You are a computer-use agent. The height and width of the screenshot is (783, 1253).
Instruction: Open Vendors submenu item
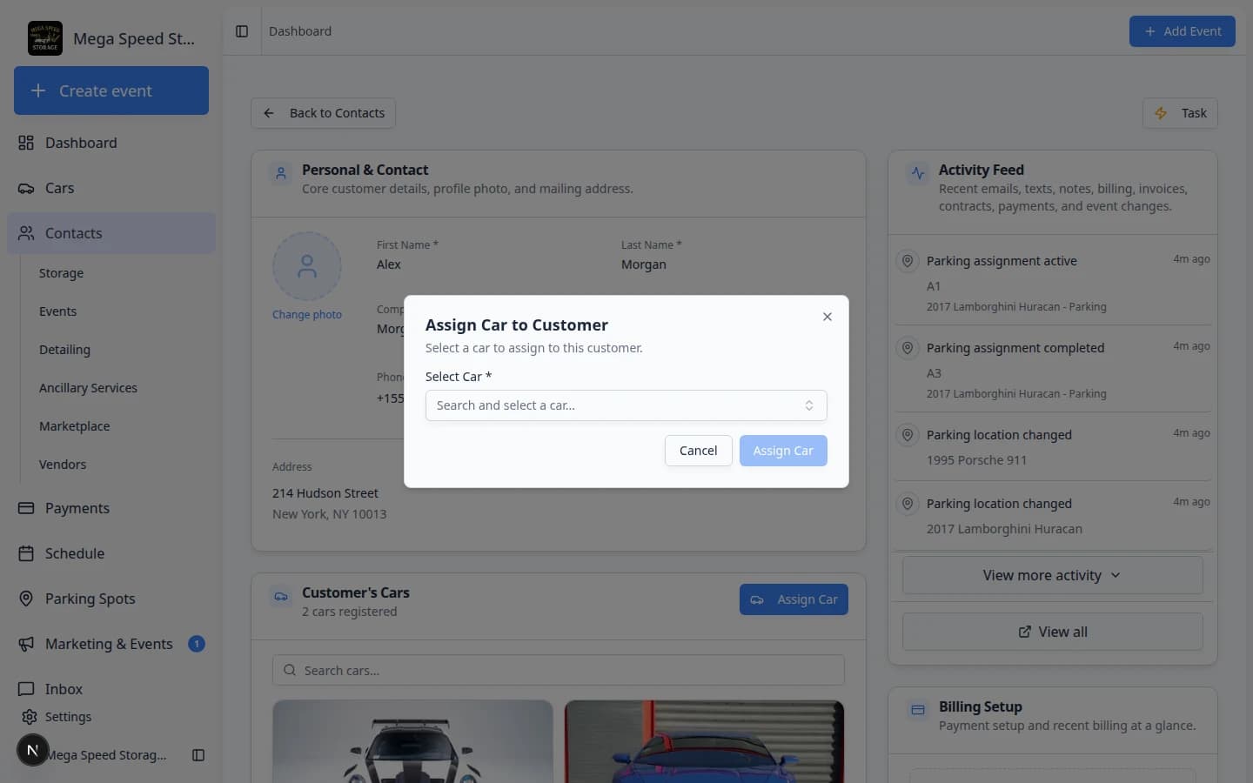[x=63, y=465]
